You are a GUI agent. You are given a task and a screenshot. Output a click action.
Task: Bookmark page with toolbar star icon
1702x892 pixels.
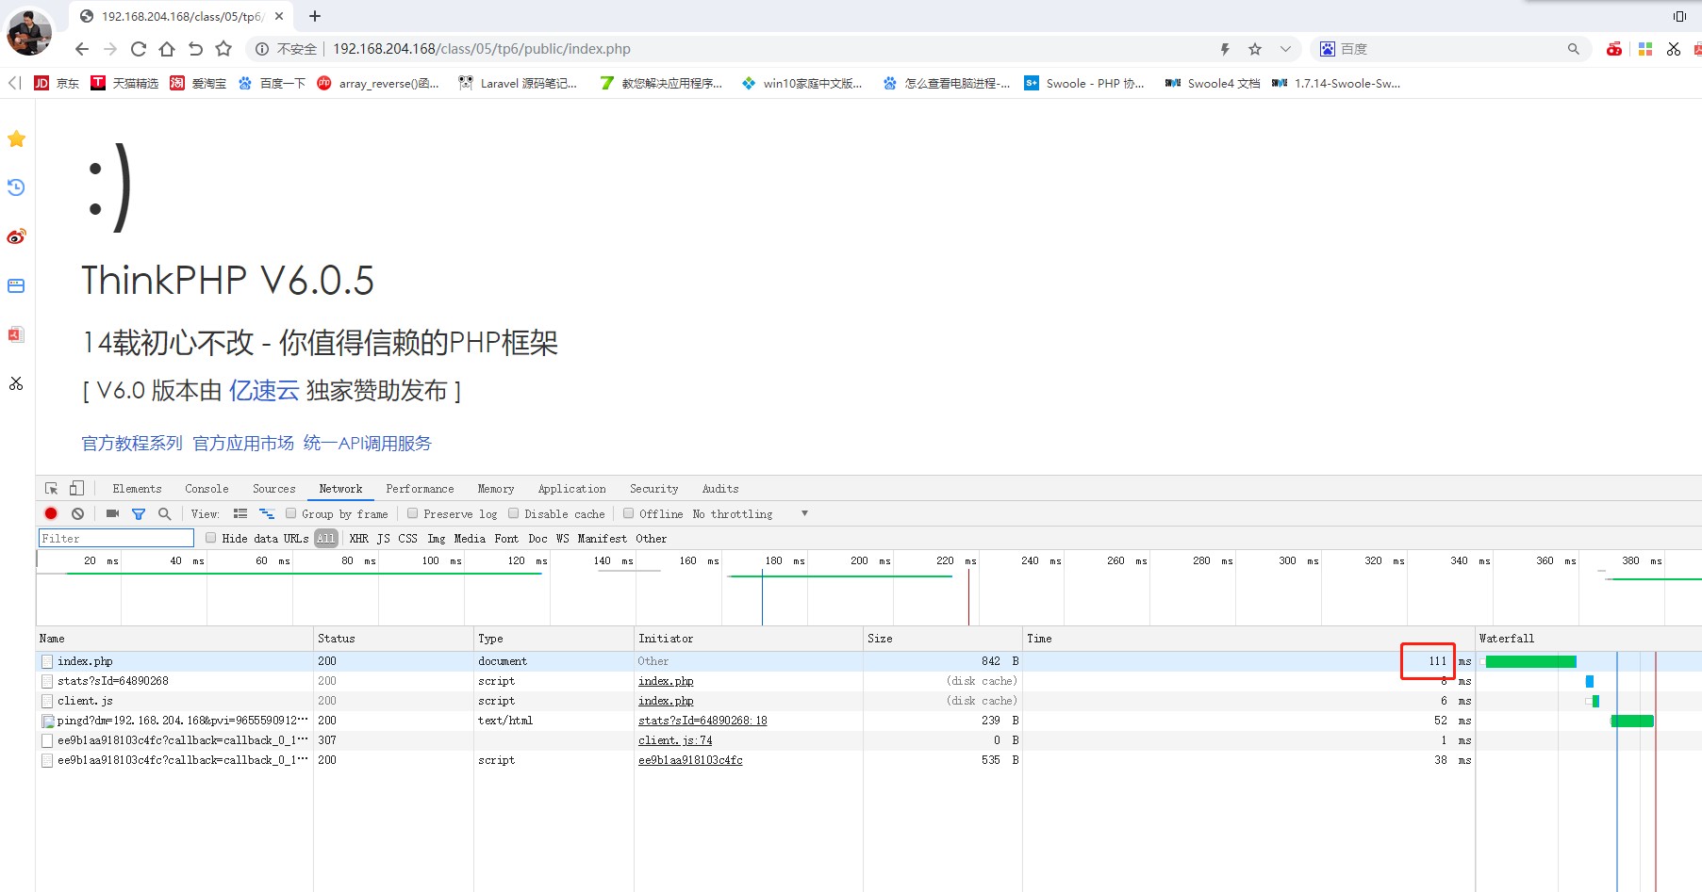click(x=223, y=49)
